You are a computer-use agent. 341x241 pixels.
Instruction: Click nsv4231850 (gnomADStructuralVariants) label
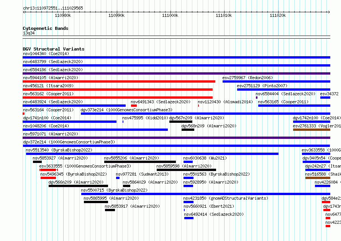[x=226, y=198]
